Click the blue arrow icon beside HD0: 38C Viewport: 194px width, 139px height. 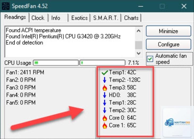click(x=105, y=95)
